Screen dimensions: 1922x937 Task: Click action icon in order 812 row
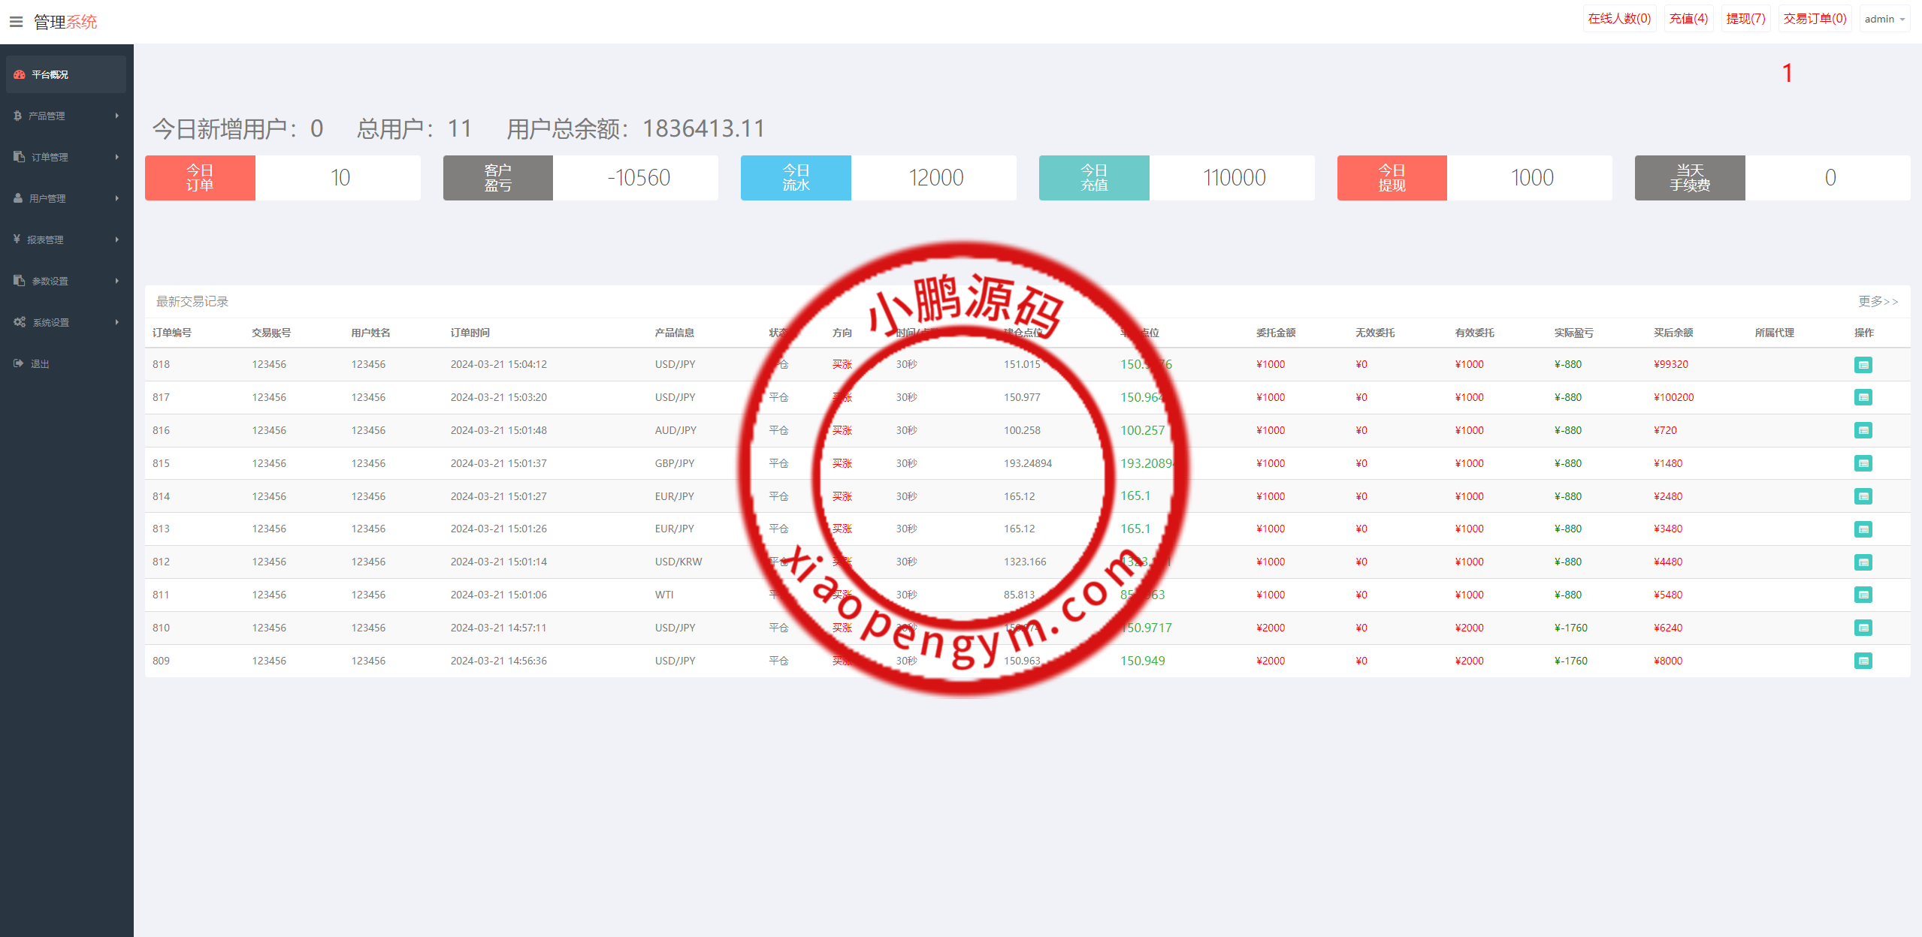(x=1863, y=562)
